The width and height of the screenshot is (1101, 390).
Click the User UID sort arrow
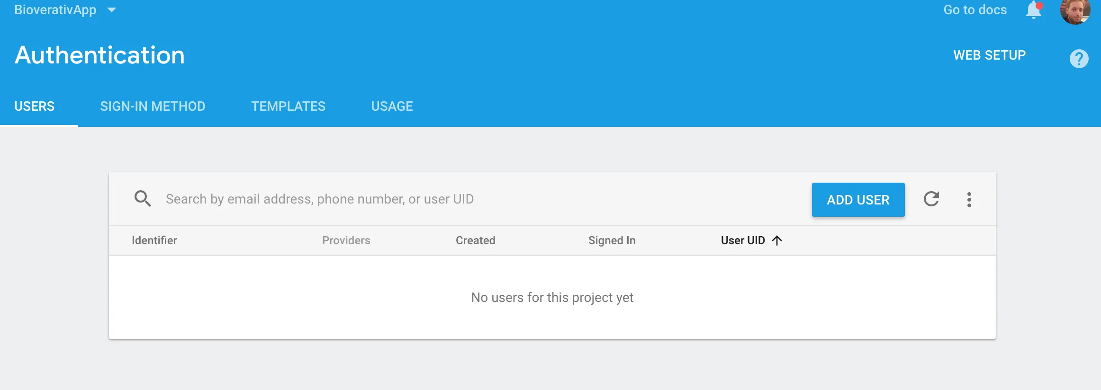click(777, 240)
